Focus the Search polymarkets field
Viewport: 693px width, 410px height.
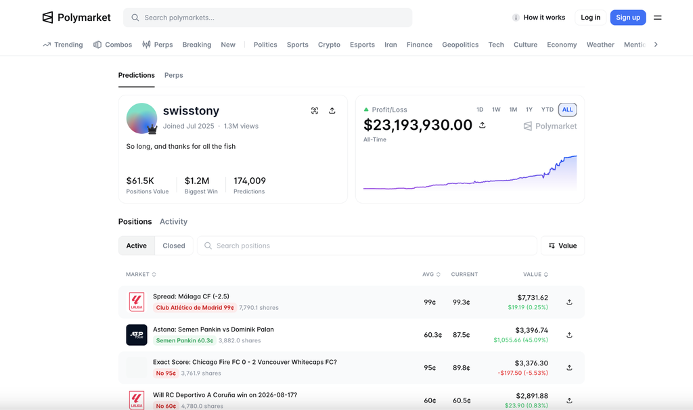(268, 18)
